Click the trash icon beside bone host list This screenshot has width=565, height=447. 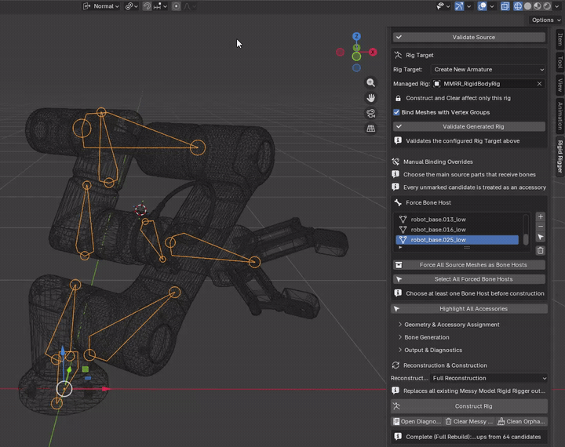pyautogui.click(x=540, y=250)
